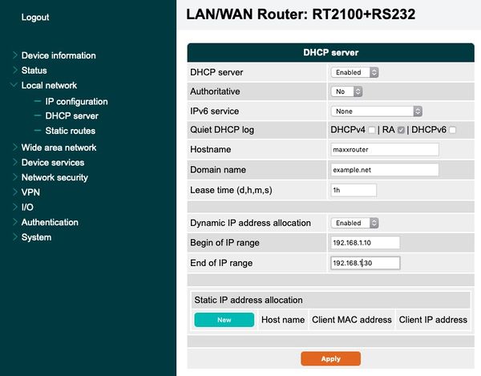
Task: Open the System menu item
Action: (x=36, y=237)
